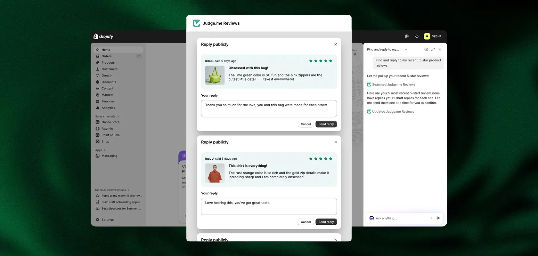Open 'Build staff onboarding applic...' conversation
Screen dimensions: 538x256
pyautogui.click(x=119, y=202)
